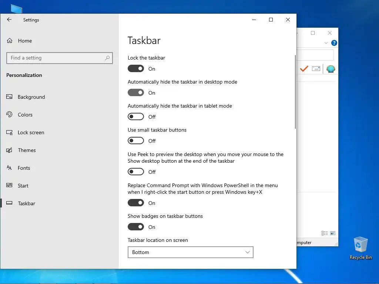This screenshot has width=379, height=284.
Task: Click the Taskbar sidebar icon
Action: coord(9,203)
